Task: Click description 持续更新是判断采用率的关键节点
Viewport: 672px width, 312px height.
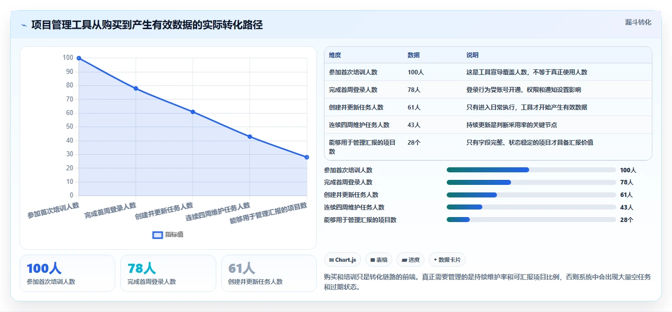Action: [x=512, y=125]
